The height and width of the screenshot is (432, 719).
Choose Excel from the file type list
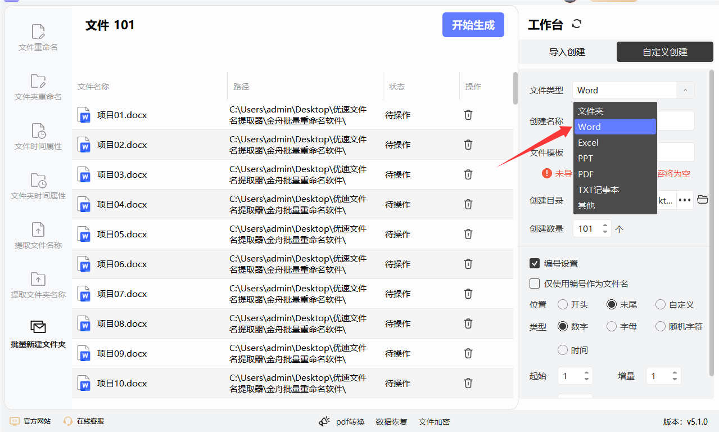coord(615,142)
